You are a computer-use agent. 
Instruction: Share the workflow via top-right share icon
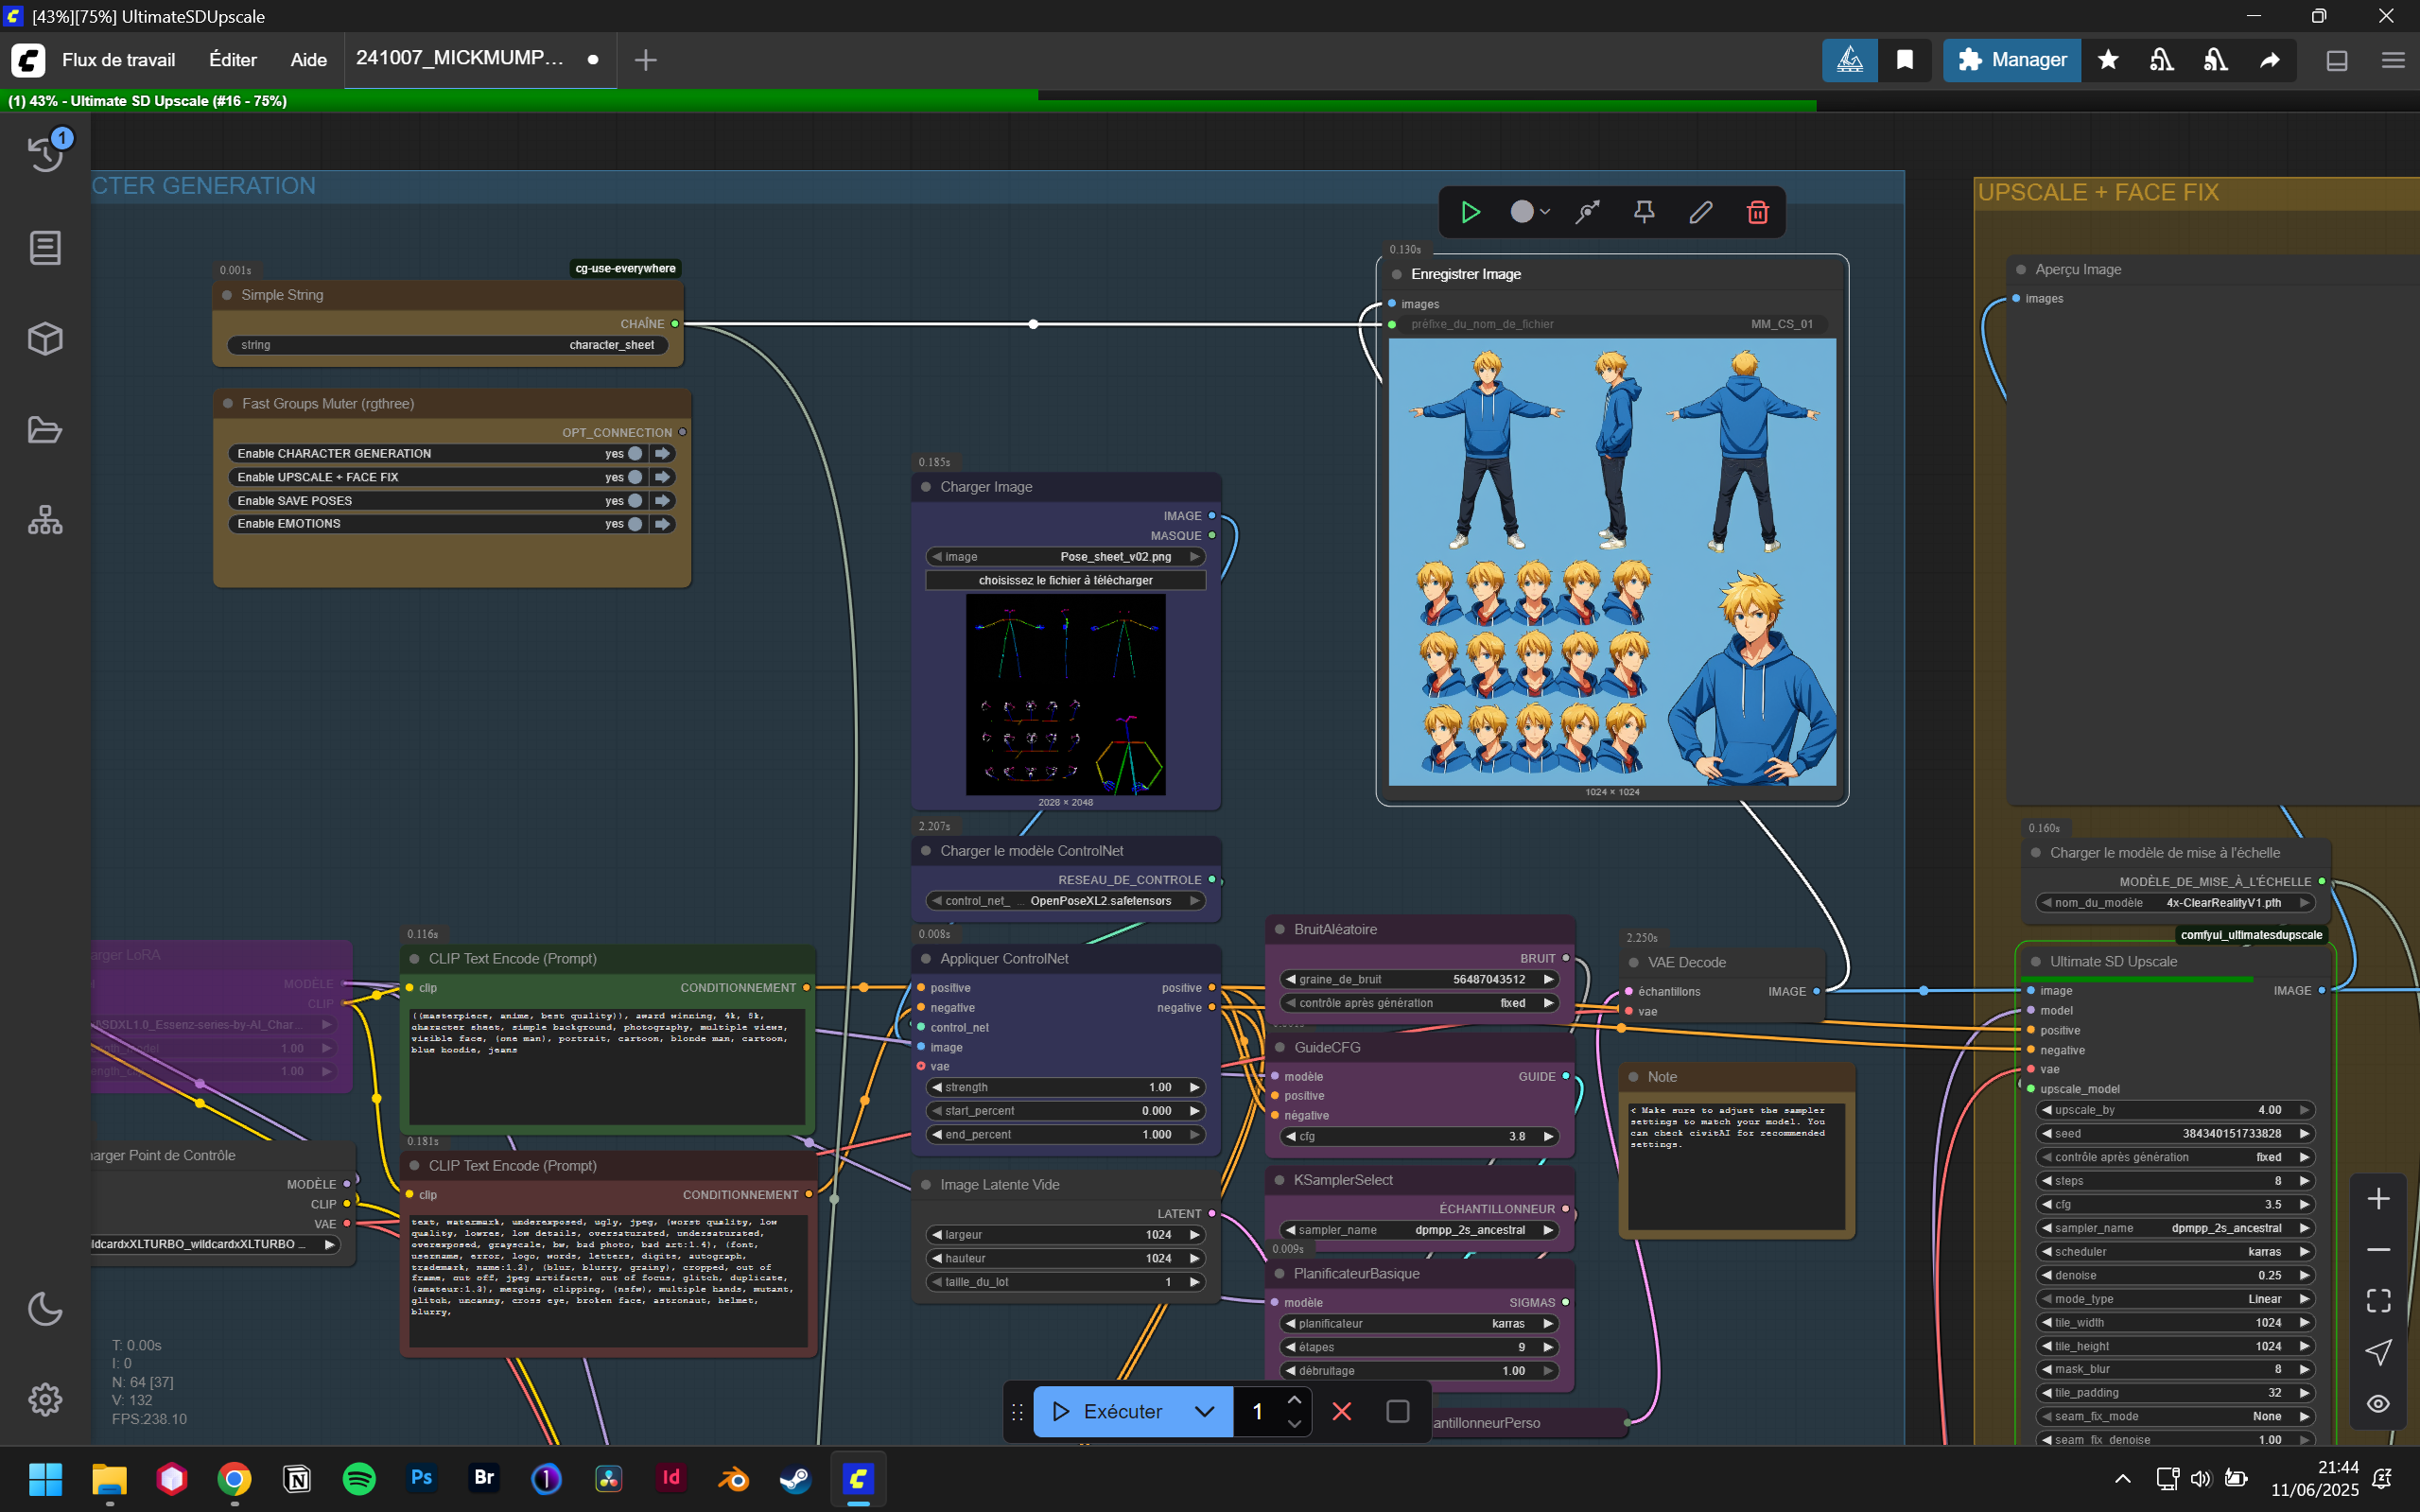tap(2268, 60)
